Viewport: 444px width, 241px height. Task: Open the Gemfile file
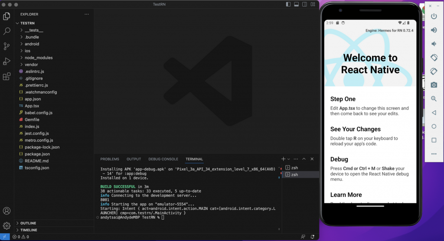tap(54, 120)
